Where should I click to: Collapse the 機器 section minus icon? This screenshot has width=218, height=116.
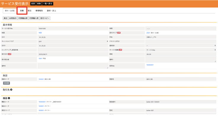(9, 98)
